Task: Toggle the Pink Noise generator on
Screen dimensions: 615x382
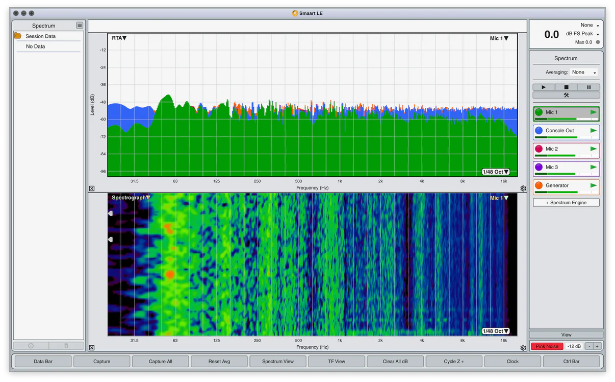Action: click(x=547, y=346)
